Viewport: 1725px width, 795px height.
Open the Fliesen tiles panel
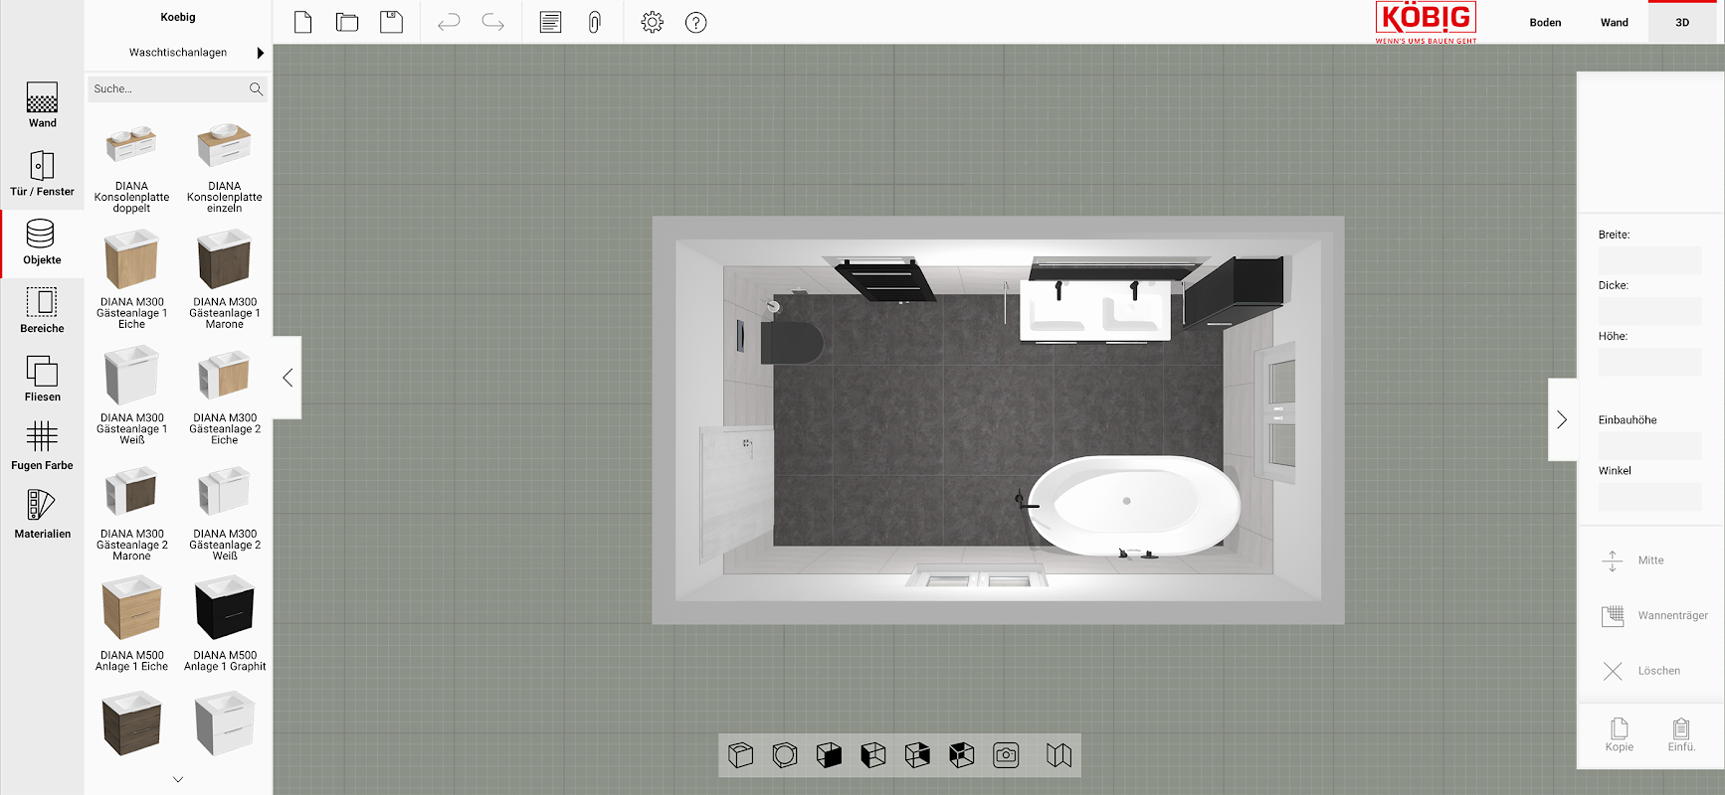[x=42, y=378]
